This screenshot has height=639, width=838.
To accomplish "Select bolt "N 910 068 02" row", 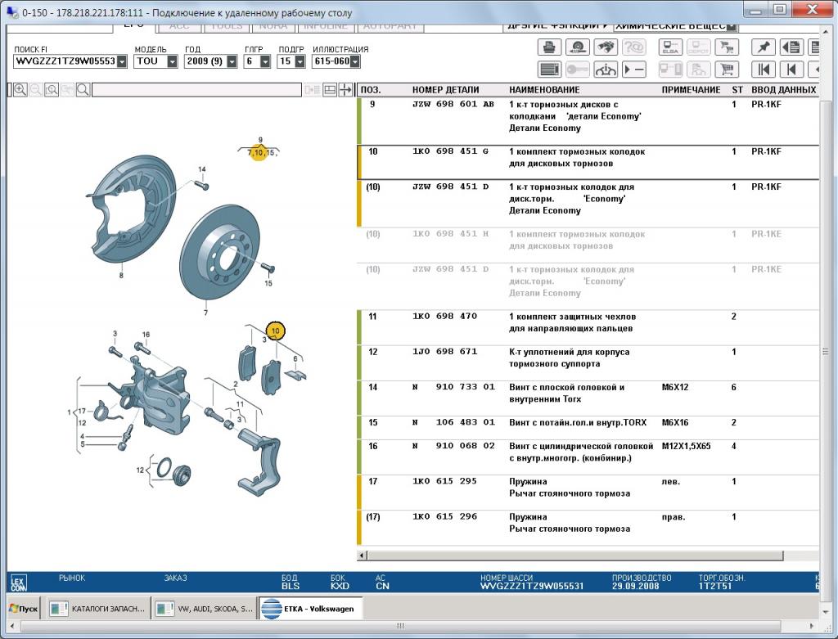I will pos(588,457).
